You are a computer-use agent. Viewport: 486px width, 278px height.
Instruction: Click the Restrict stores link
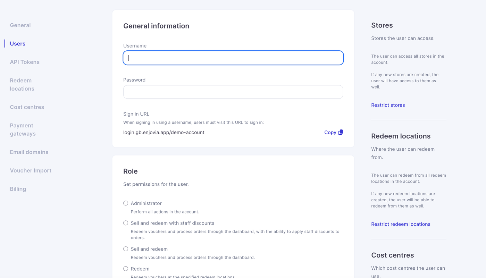click(388, 105)
